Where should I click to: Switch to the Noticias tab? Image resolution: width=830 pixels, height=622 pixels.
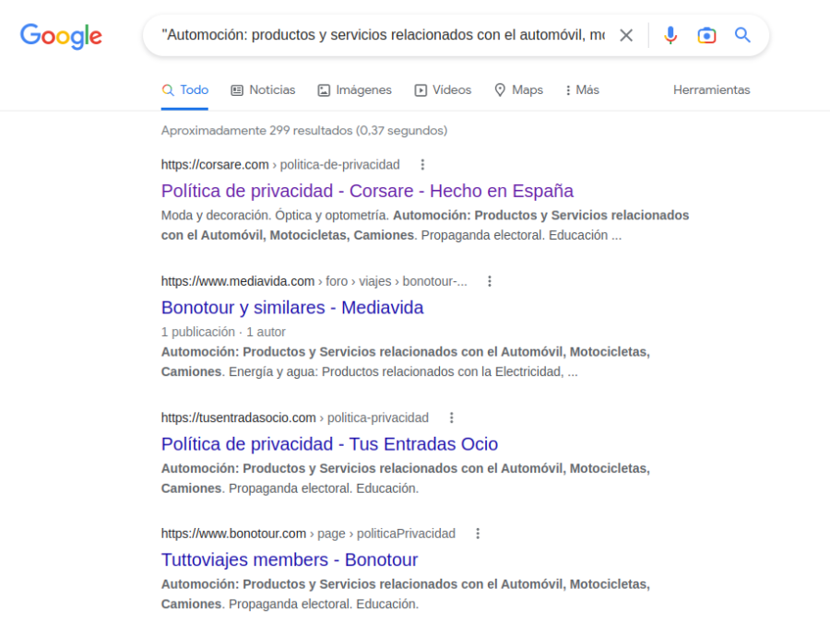[263, 90]
